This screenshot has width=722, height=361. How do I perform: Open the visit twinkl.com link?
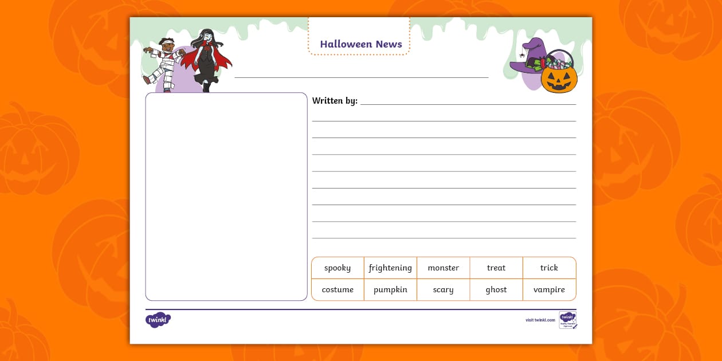[540, 320]
